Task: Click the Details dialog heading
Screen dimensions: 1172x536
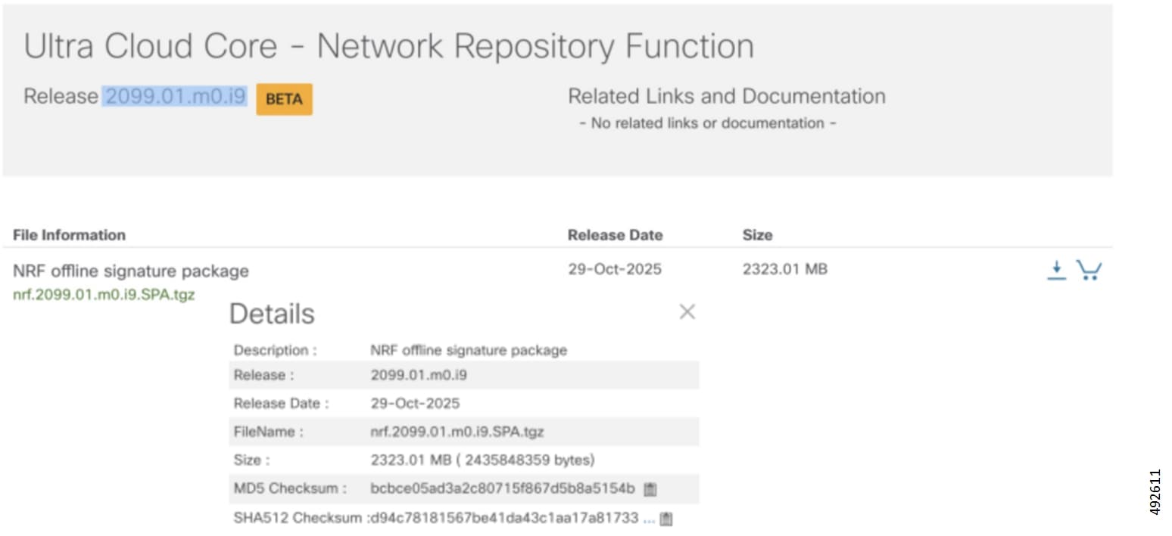Action: [271, 313]
